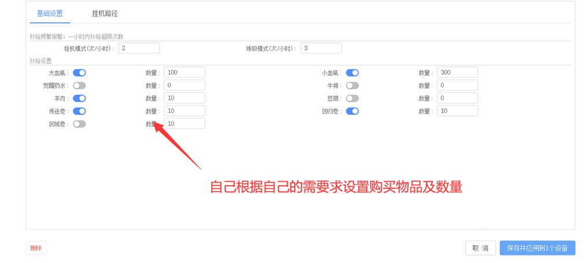The image size is (586, 263).
Task: Disable the 大血瓶 toggle switch
Action: (x=79, y=73)
